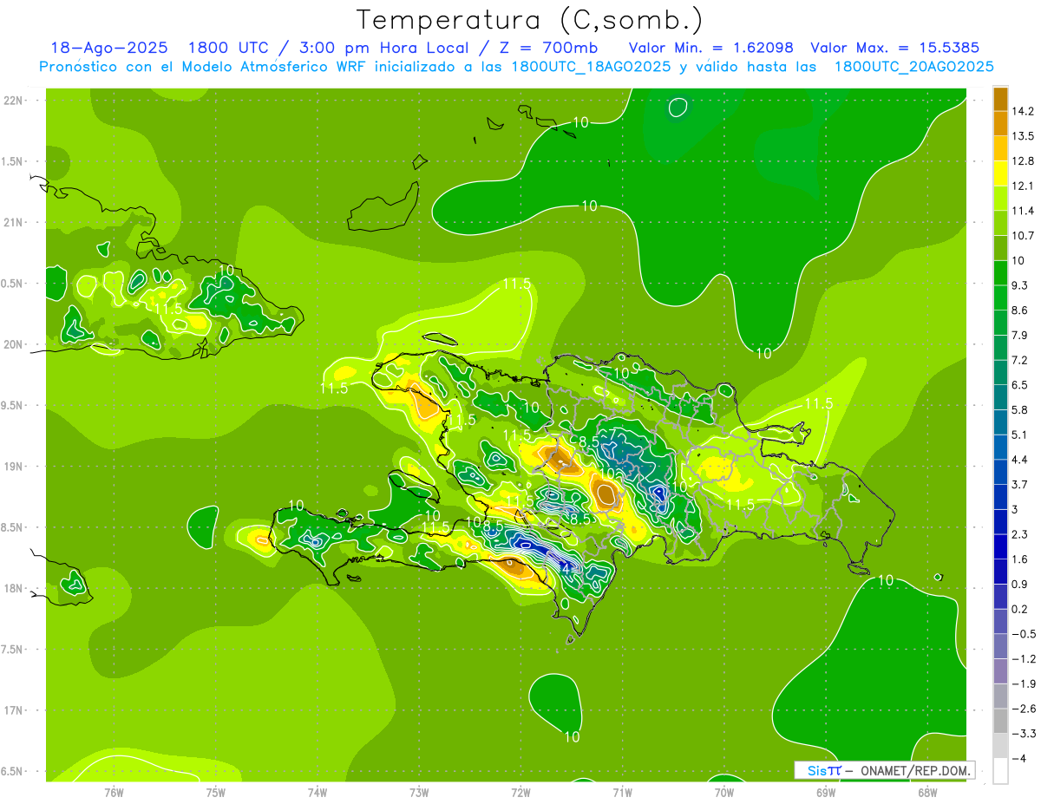Select the yellow swatch between 12.1 and 12.8
The image size is (1041, 804).
coord(1000,173)
